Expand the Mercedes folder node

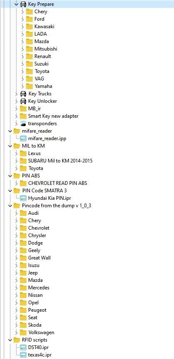(x=16, y=288)
